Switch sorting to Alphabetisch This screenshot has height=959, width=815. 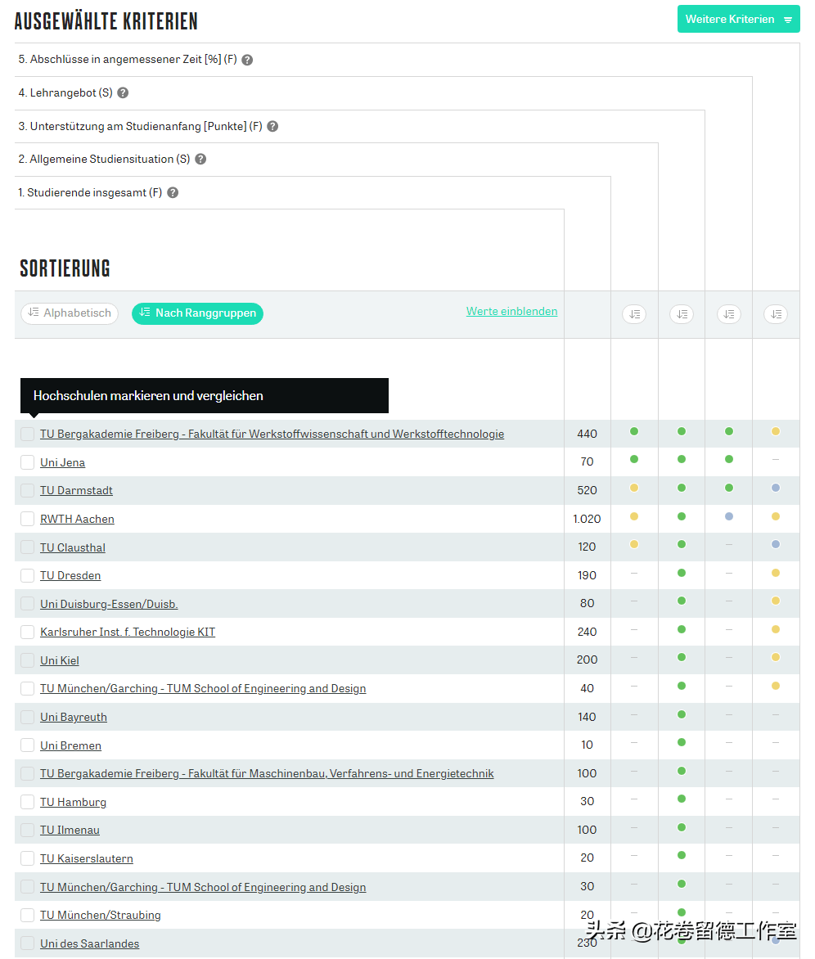70,313
